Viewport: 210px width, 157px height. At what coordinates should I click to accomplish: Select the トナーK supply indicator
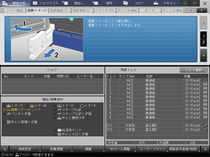click(x=86, y=106)
